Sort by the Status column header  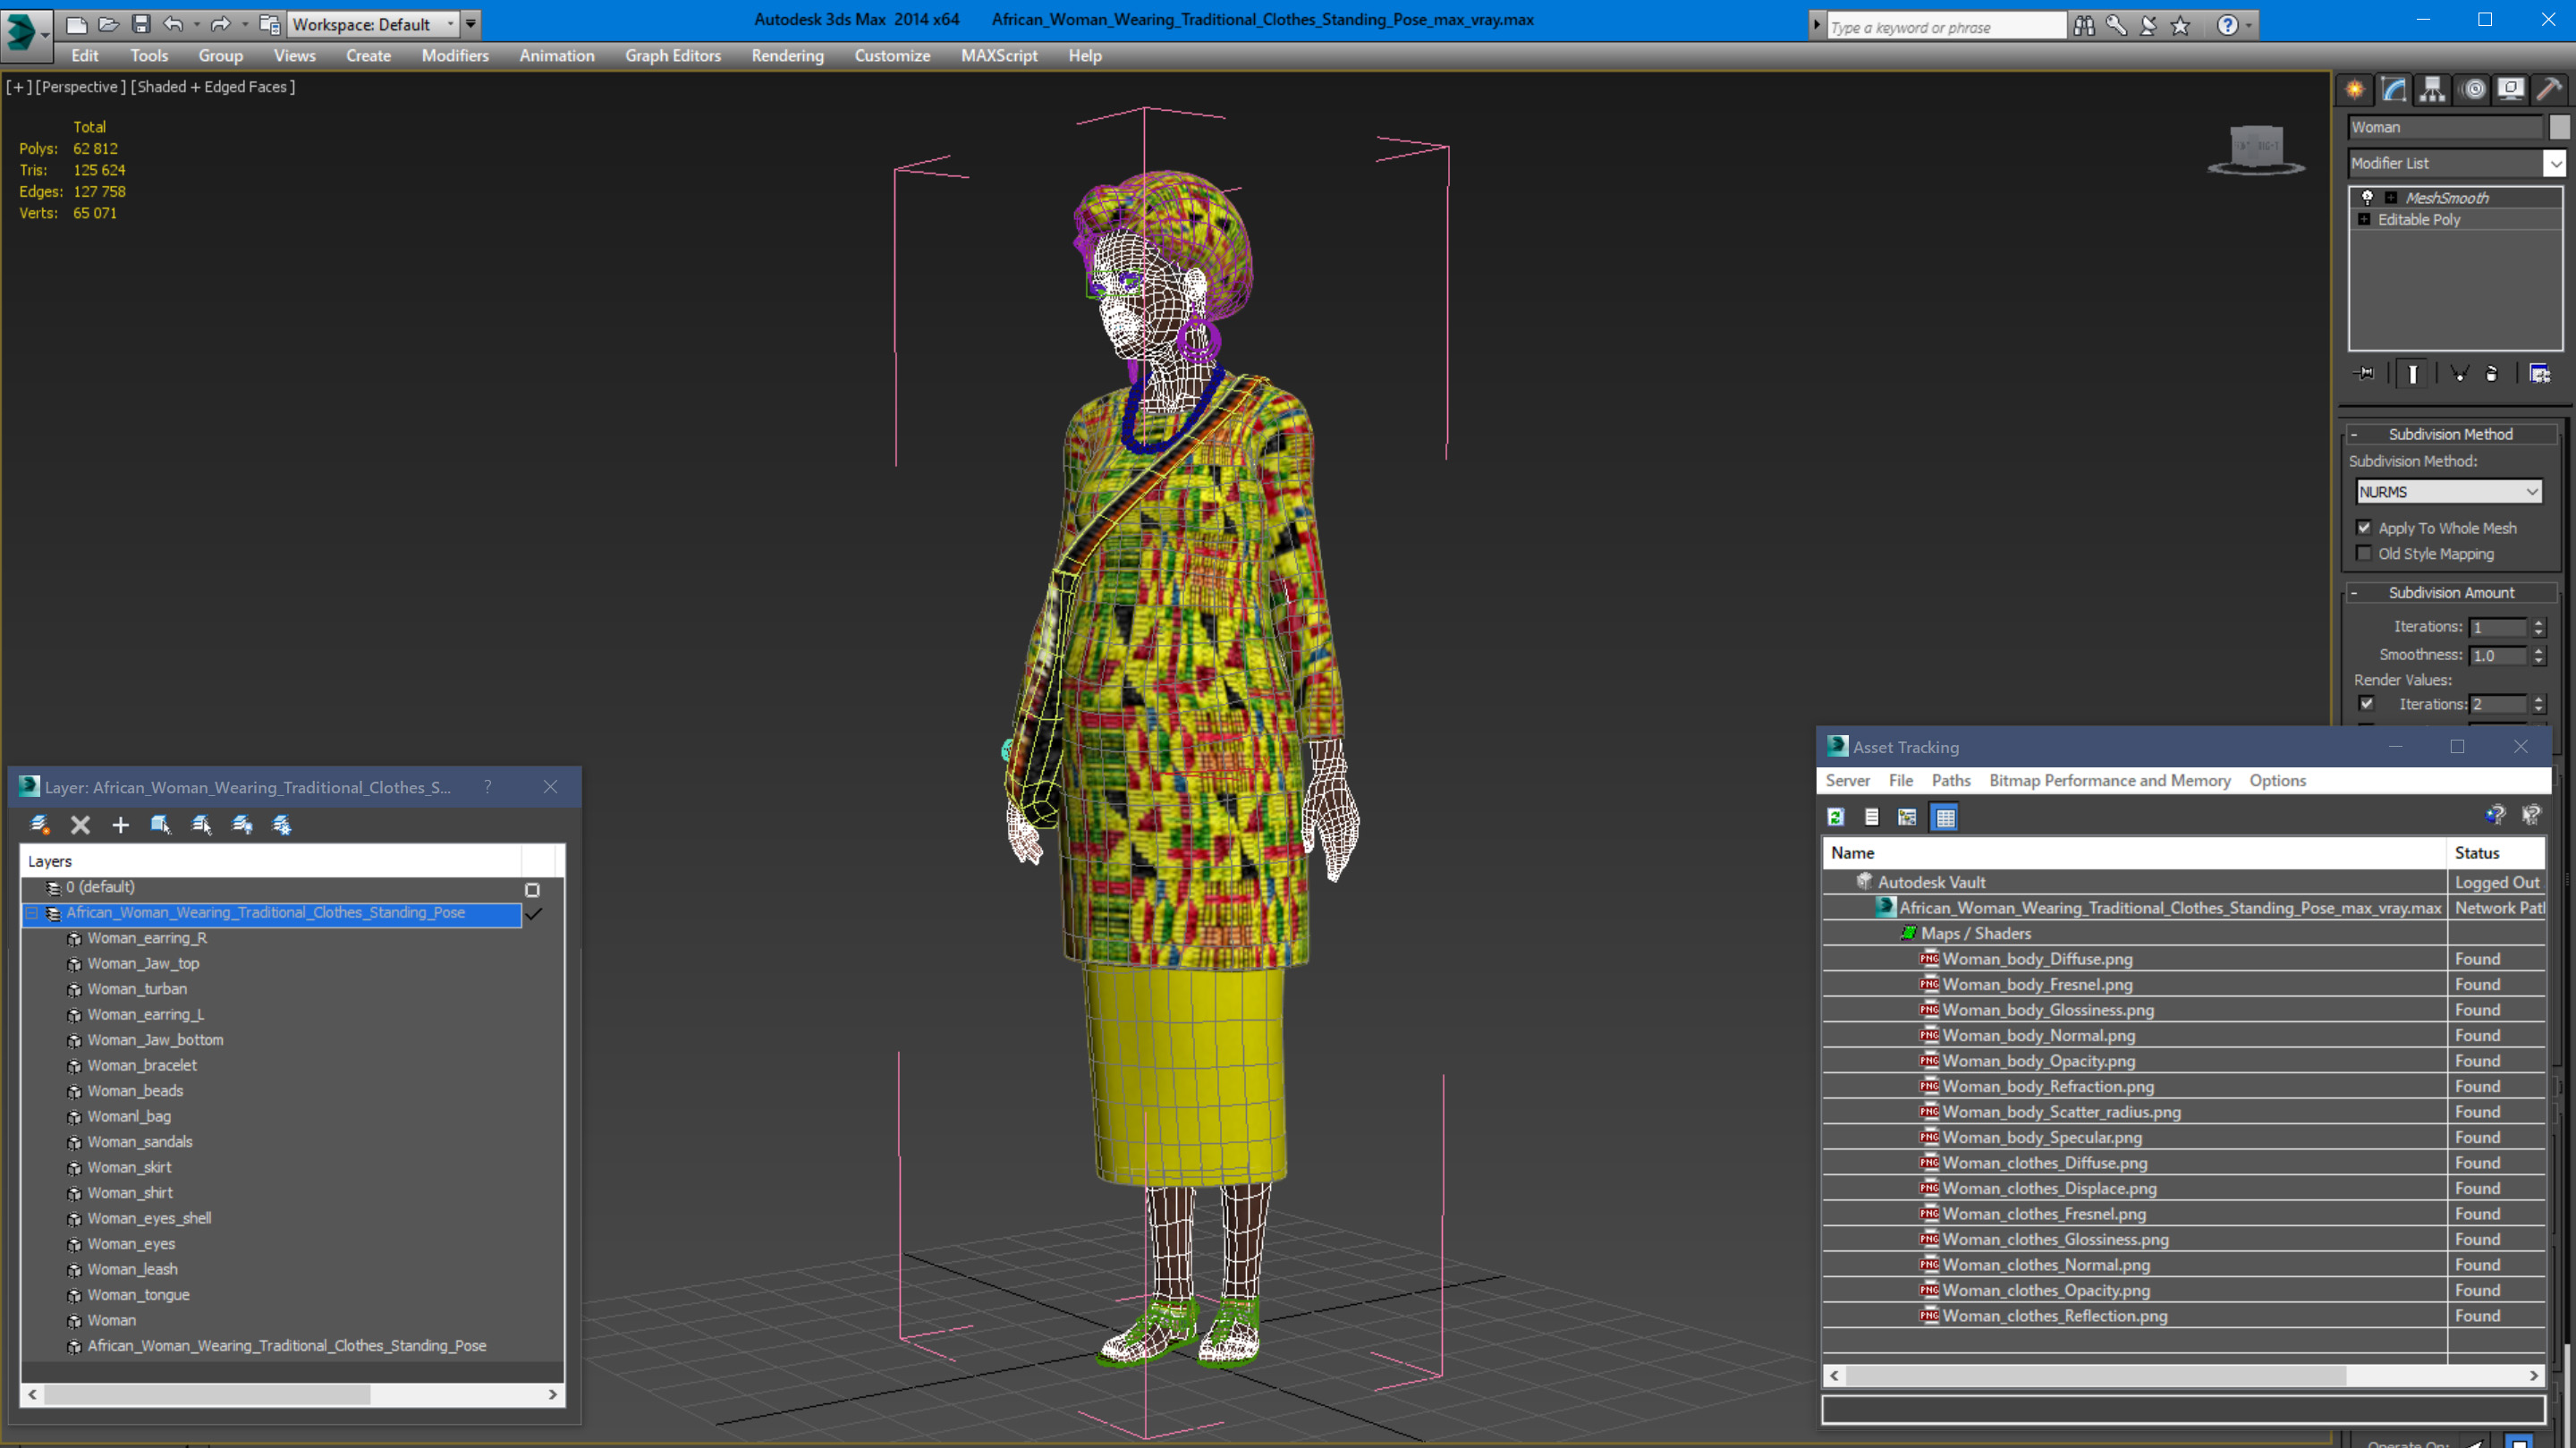pyautogui.click(x=2495, y=853)
